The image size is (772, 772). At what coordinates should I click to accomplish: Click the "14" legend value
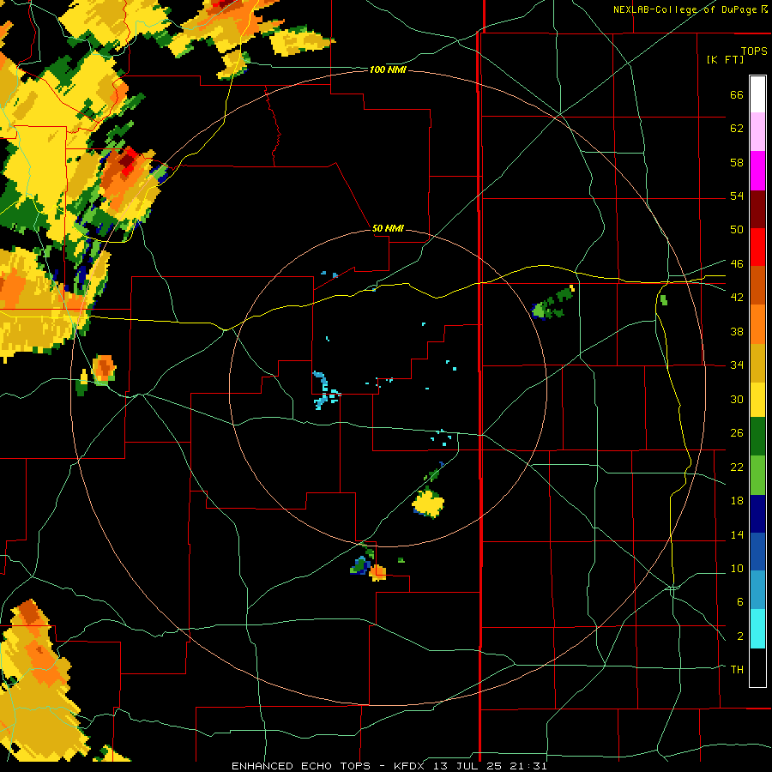coord(737,534)
